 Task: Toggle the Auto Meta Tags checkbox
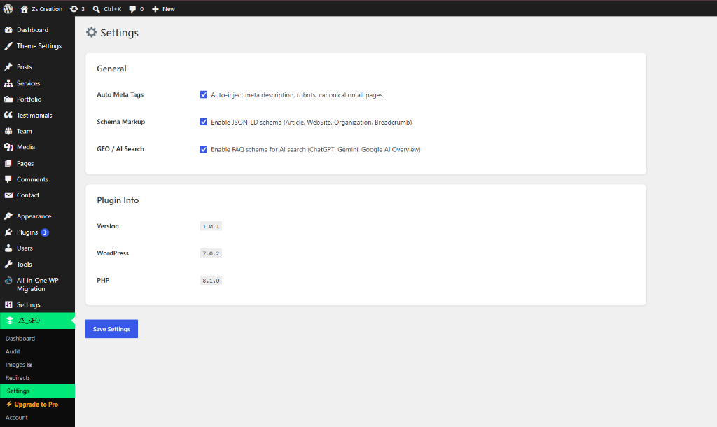(204, 94)
